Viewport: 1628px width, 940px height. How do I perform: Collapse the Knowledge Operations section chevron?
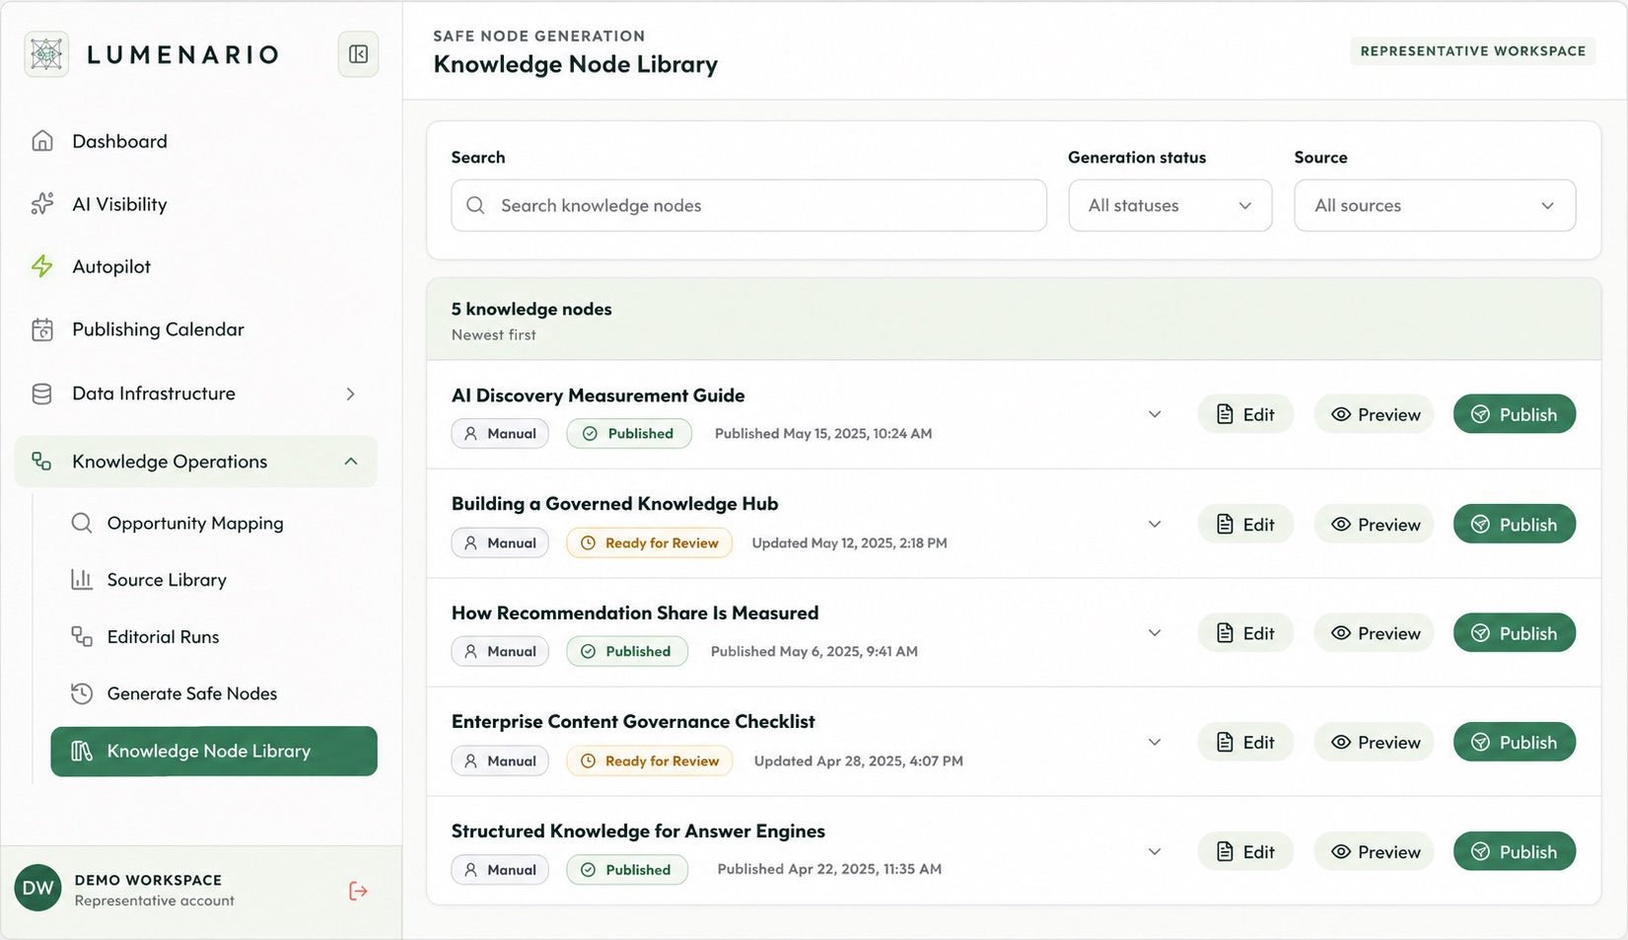(351, 462)
